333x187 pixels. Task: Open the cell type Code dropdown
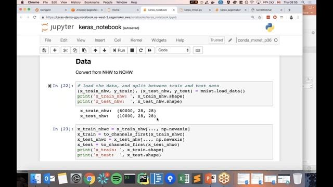point(173,50)
